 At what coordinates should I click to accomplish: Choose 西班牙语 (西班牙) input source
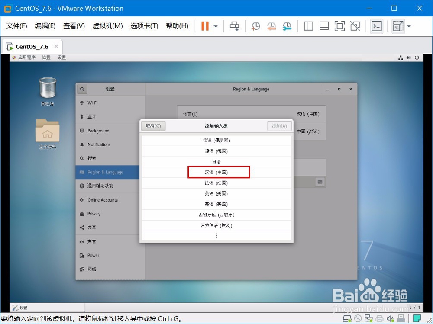point(216,215)
